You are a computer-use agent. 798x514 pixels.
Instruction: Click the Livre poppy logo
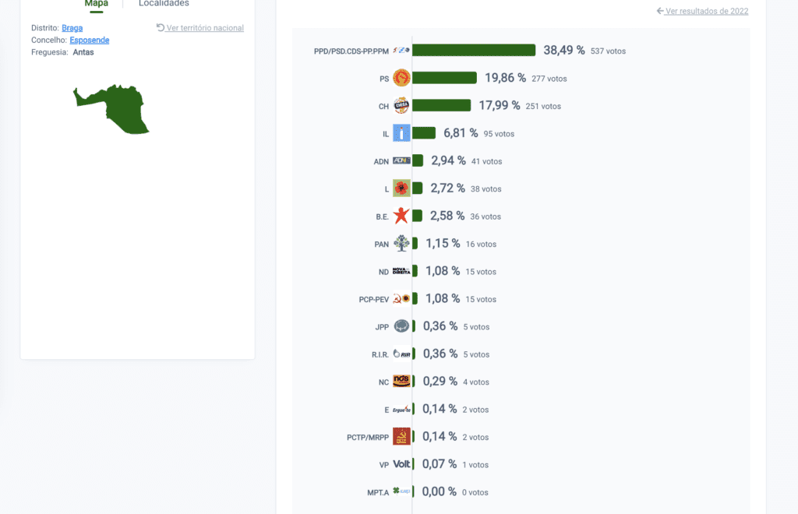401,188
